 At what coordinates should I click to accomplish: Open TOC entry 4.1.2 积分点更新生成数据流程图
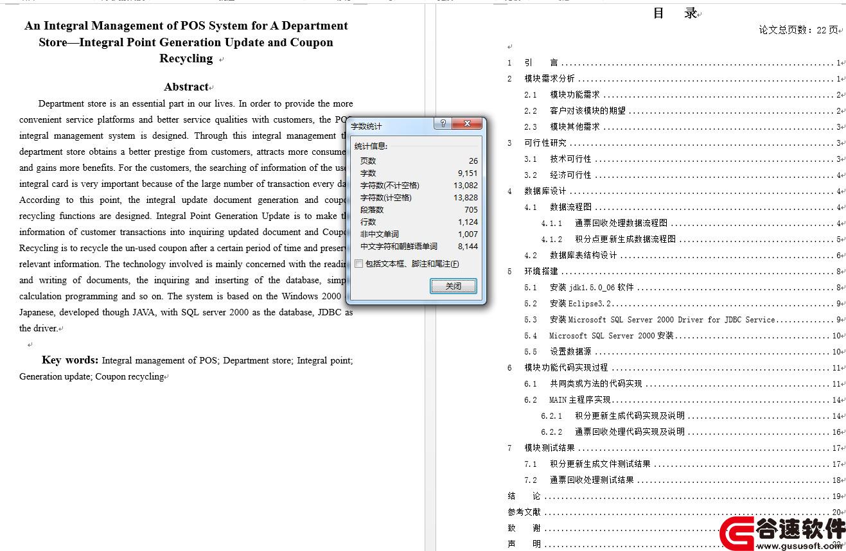click(x=691, y=240)
